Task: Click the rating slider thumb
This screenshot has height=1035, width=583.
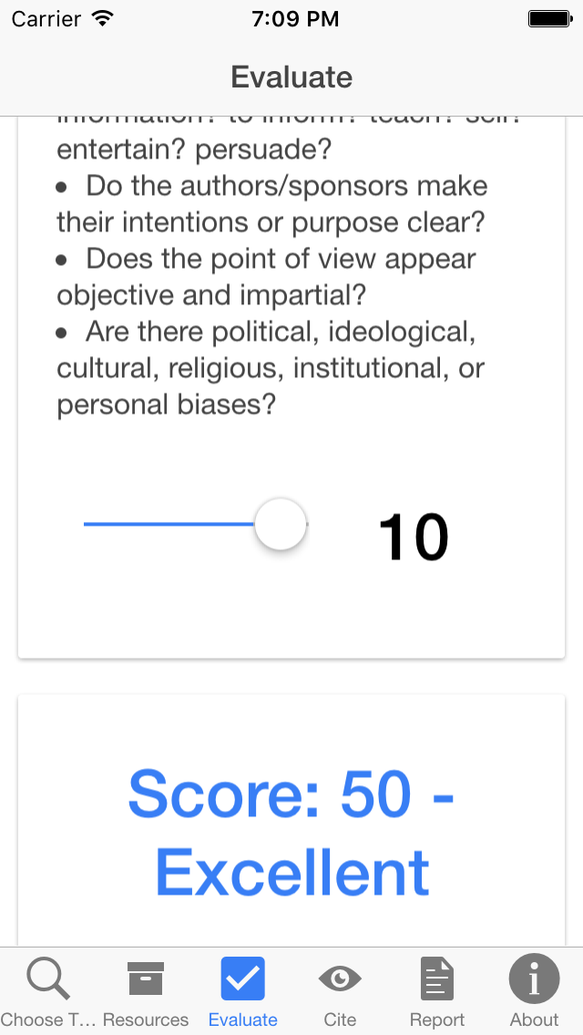Action: (280, 524)
